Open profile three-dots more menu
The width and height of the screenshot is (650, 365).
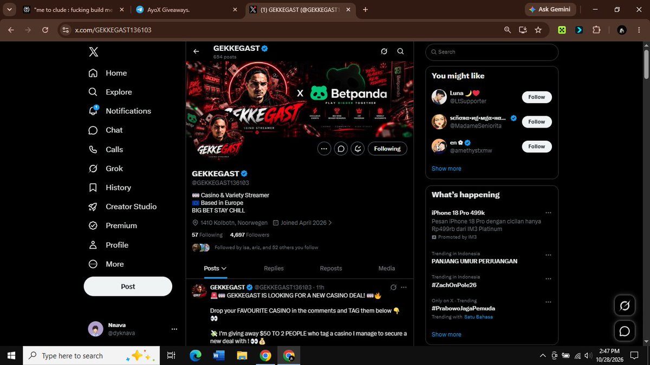tap(324, 149)
